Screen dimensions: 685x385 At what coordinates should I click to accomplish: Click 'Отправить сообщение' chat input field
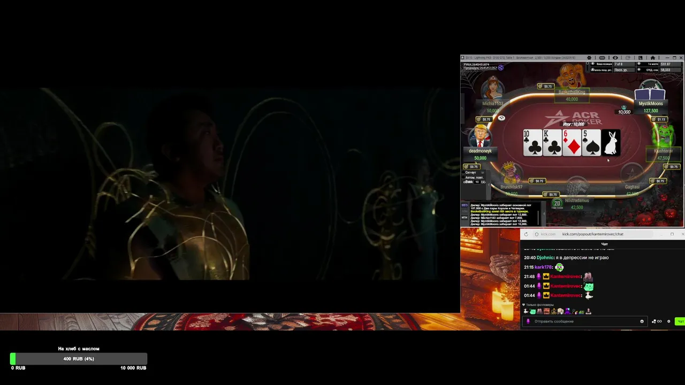click(x=584, y=321)
